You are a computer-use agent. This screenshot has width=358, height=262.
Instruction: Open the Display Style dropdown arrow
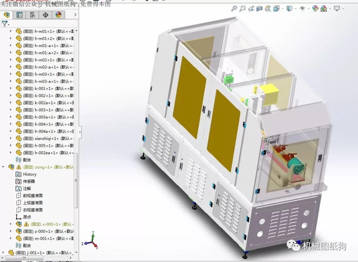tap(296, 9)
